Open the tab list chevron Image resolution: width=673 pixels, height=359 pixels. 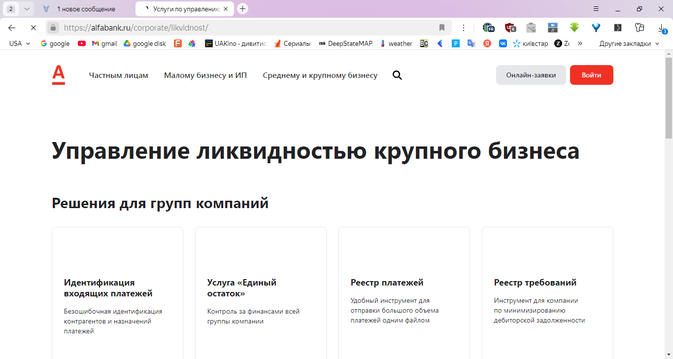[27, 9]
